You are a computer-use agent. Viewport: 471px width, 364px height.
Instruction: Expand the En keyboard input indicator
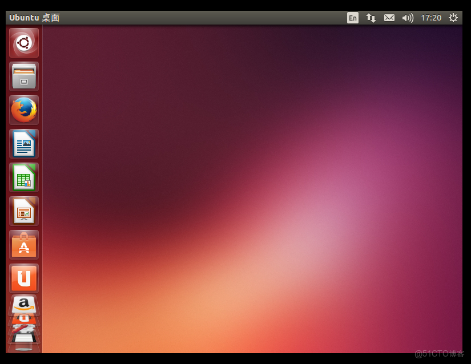pos(353,18)
